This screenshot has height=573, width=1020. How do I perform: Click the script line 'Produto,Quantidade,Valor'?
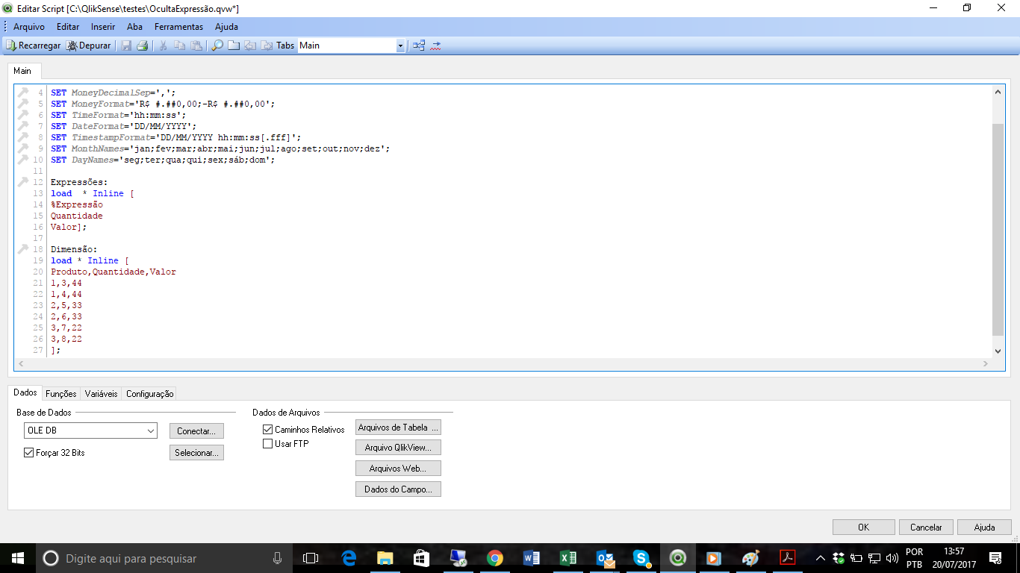(113, 272)
